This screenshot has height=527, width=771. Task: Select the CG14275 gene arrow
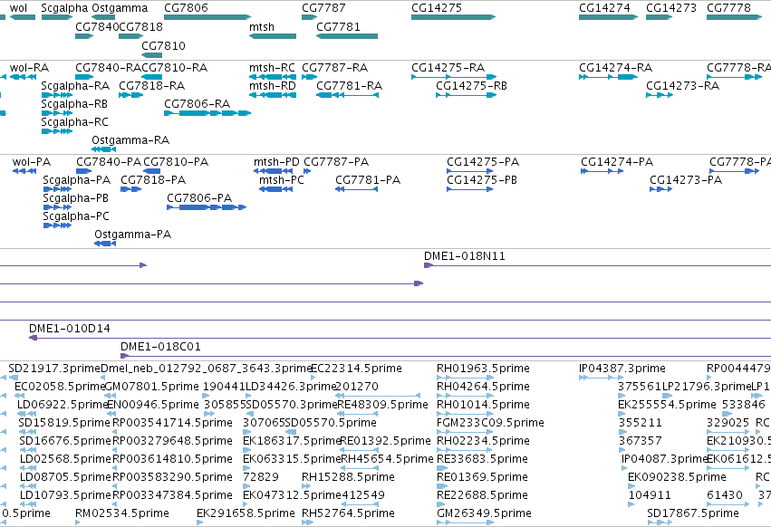(x=453, y=17)
